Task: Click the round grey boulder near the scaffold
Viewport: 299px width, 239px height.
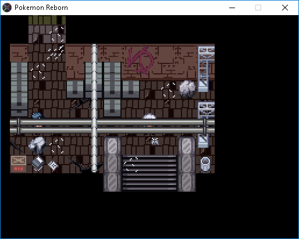Action: coord(187,89)
